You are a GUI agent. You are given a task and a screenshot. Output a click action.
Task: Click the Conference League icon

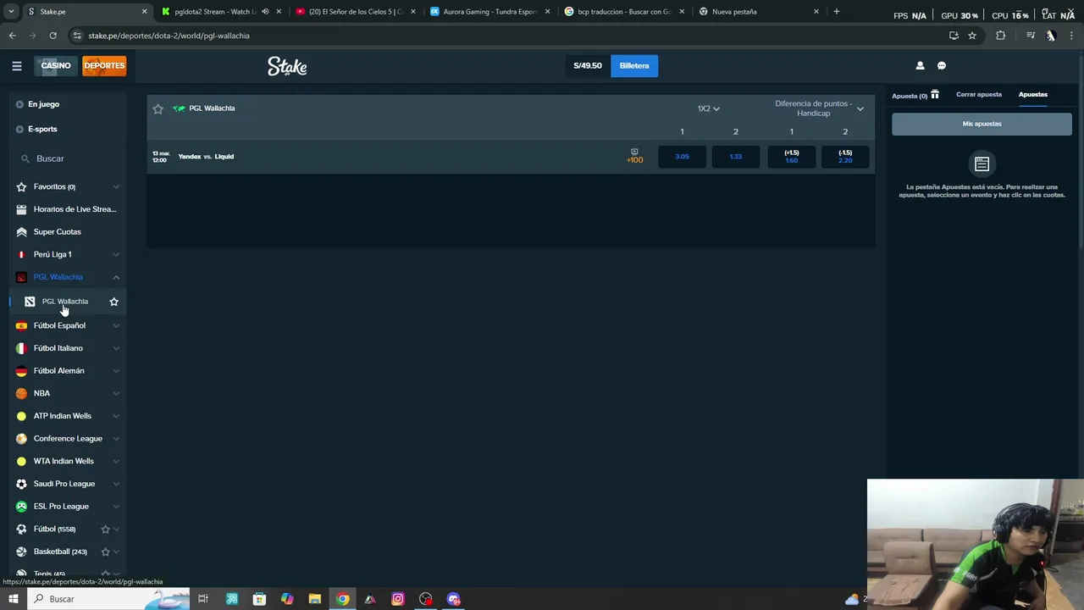(x=21, y=438)
